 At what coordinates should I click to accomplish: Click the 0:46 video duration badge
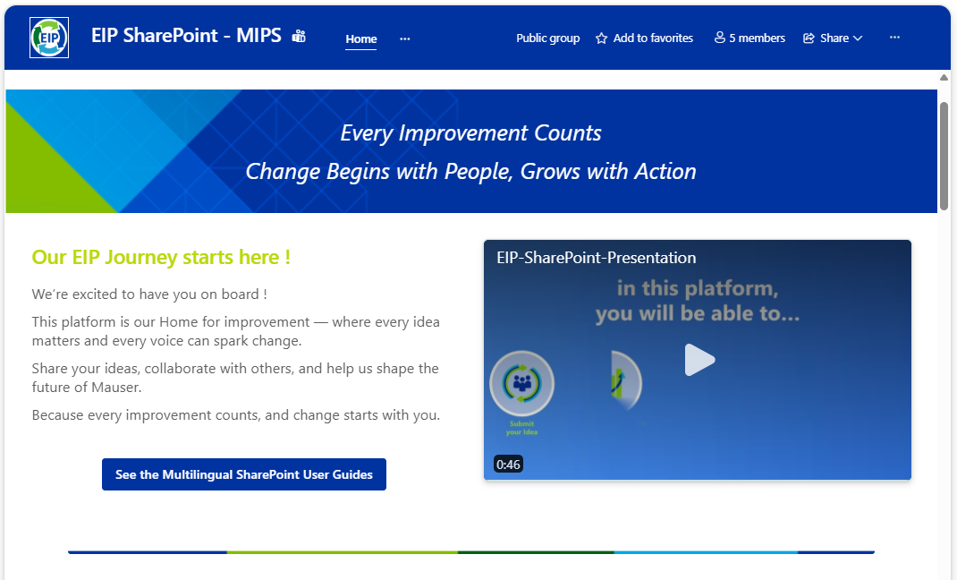tap(508, 465)
